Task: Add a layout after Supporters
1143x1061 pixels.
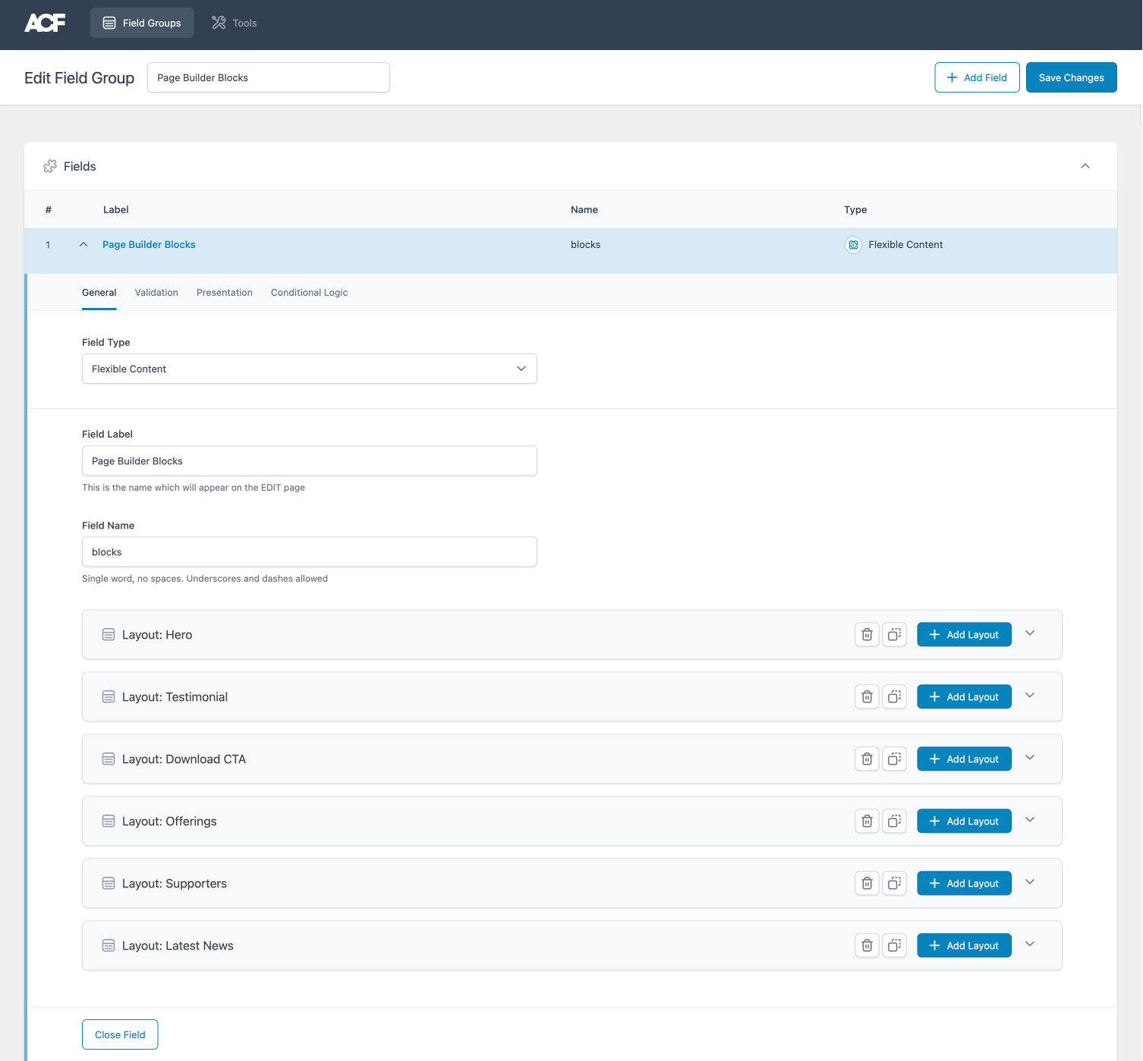Action: (964, 884)
